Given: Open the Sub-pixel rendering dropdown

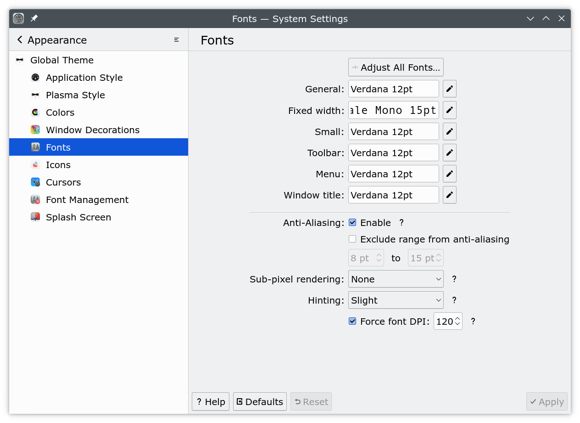Looking at the screenshot, I should point(396,279).
